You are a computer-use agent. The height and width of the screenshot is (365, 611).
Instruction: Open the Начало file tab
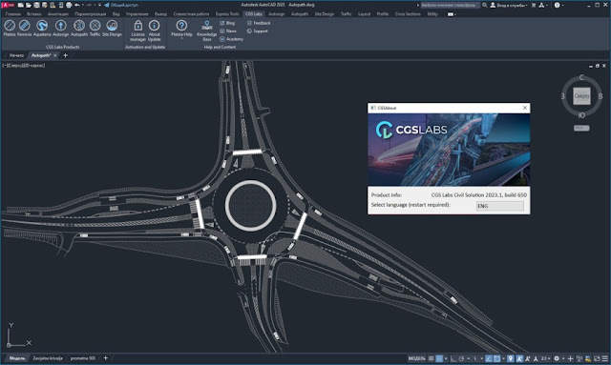point(16,55)
